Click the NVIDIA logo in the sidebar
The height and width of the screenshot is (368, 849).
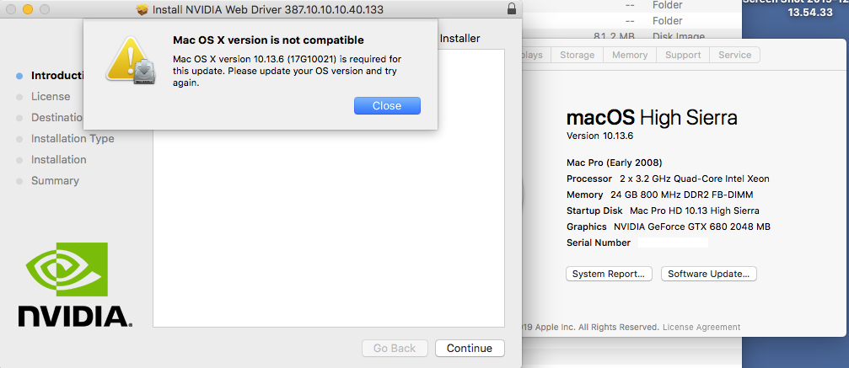tap(75, 284)
